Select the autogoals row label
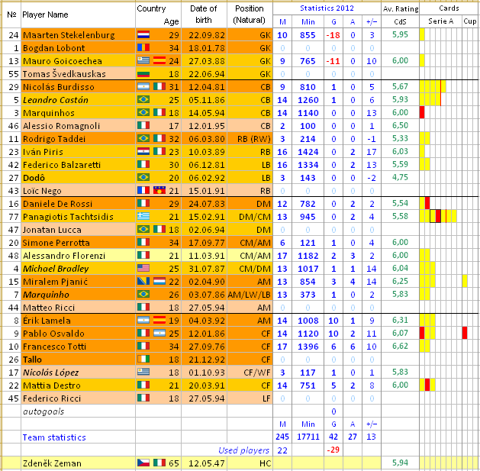 click(43, 411)
